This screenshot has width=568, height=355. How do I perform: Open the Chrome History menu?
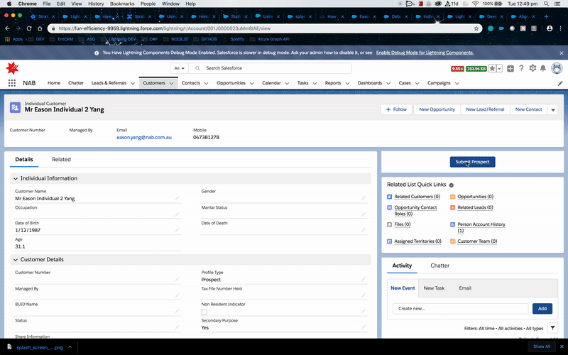[96, 4]
